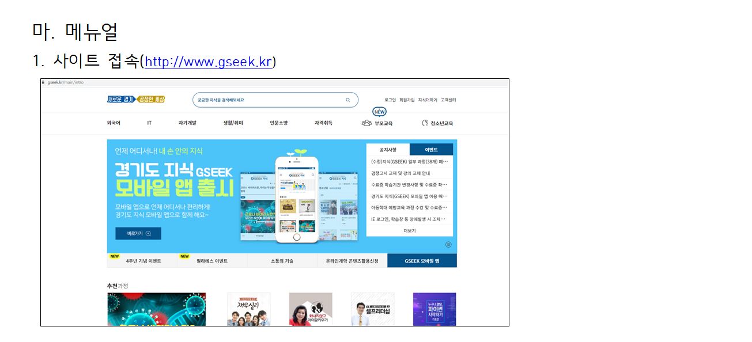Open the 화내지않고 아이잘키우기 course thumbnail

(311, 309)
